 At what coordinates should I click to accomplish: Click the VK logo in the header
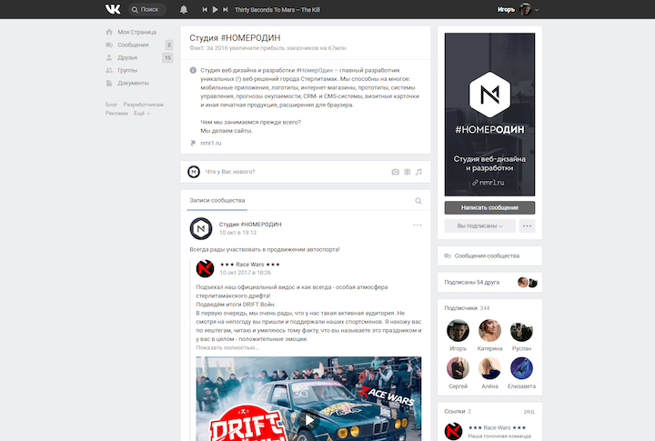[x=113, y=9]
